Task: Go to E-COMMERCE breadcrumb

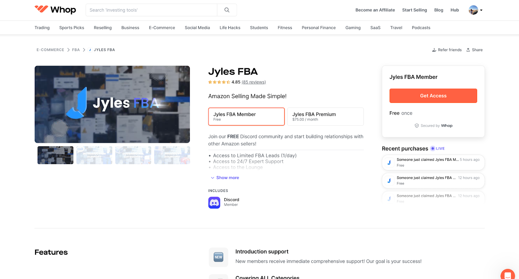Action: [x=50, y=50]
